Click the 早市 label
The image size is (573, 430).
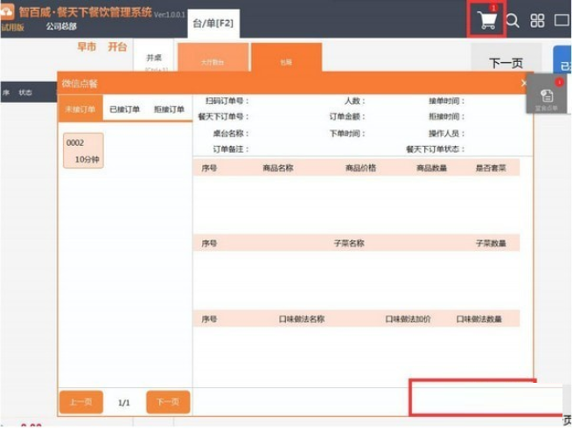[87, 46]
